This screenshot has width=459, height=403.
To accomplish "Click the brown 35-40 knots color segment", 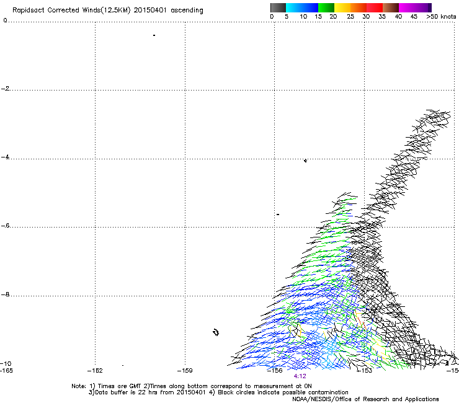I will click(x=391, y=7).
